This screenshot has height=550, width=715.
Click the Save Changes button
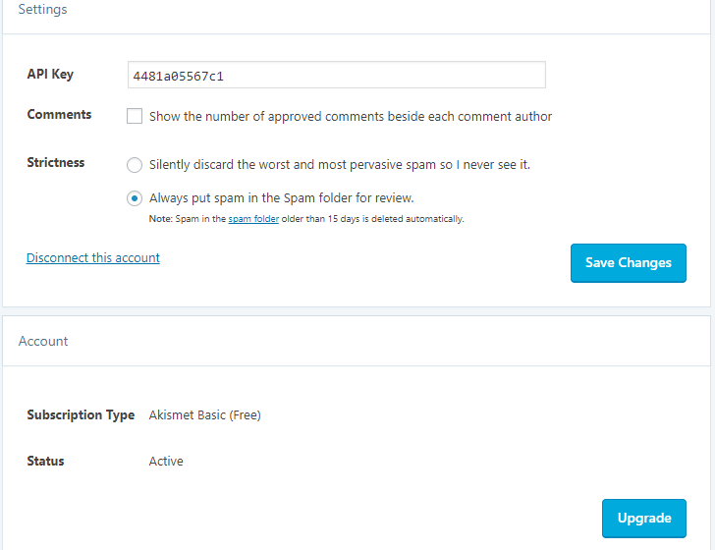click(x=629, y=263)
